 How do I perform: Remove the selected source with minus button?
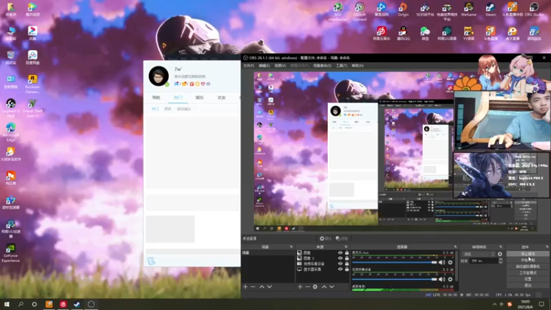click(307, 287)
